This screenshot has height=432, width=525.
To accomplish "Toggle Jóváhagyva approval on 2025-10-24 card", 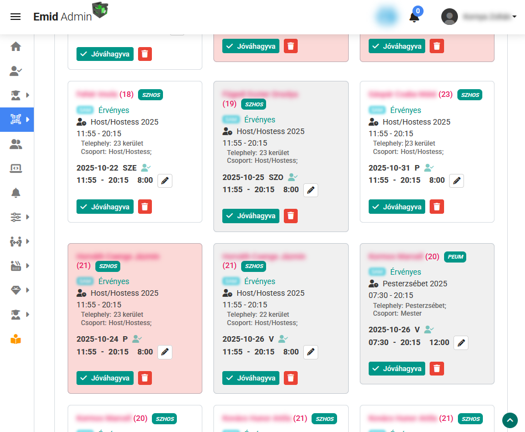I will tap(105, 378).
